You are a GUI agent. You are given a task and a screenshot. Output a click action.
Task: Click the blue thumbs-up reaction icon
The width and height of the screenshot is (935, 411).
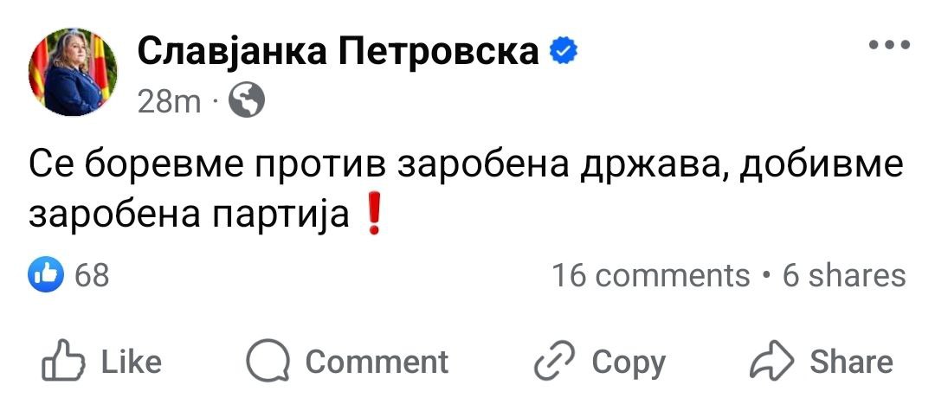pyautogui.click(x=48, y=275)
